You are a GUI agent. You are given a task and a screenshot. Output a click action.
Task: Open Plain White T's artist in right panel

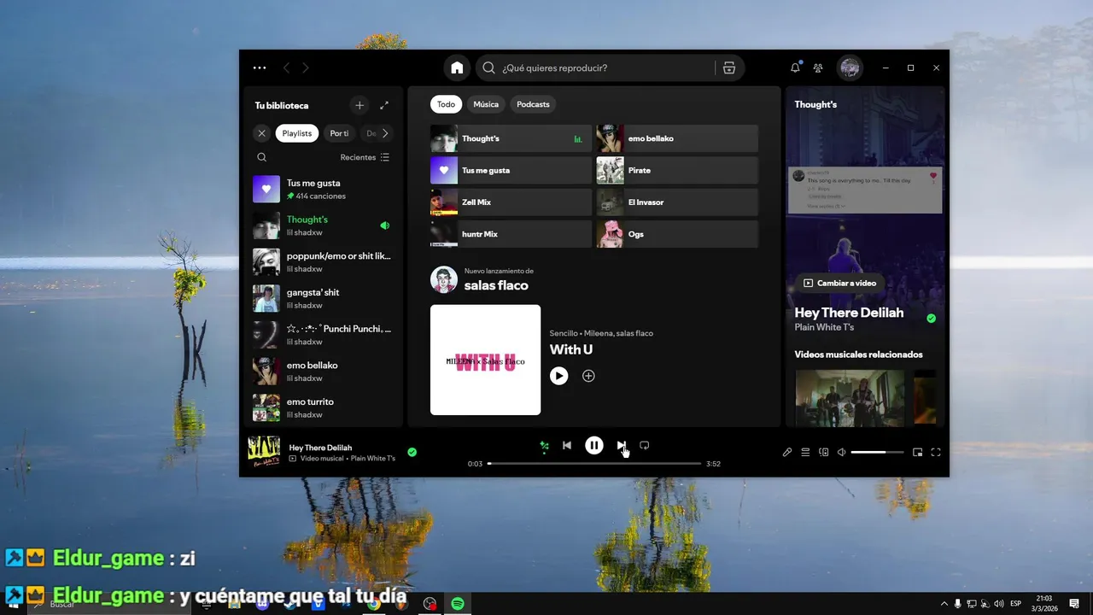[x=824, y=327]
